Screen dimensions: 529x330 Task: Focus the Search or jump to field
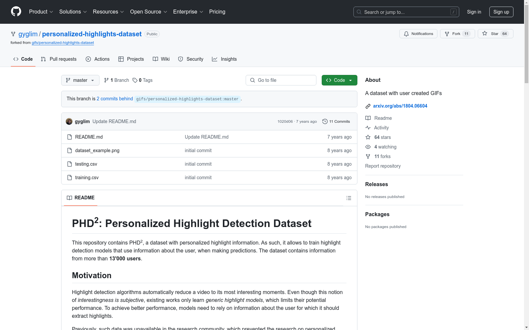click(406, 12)
